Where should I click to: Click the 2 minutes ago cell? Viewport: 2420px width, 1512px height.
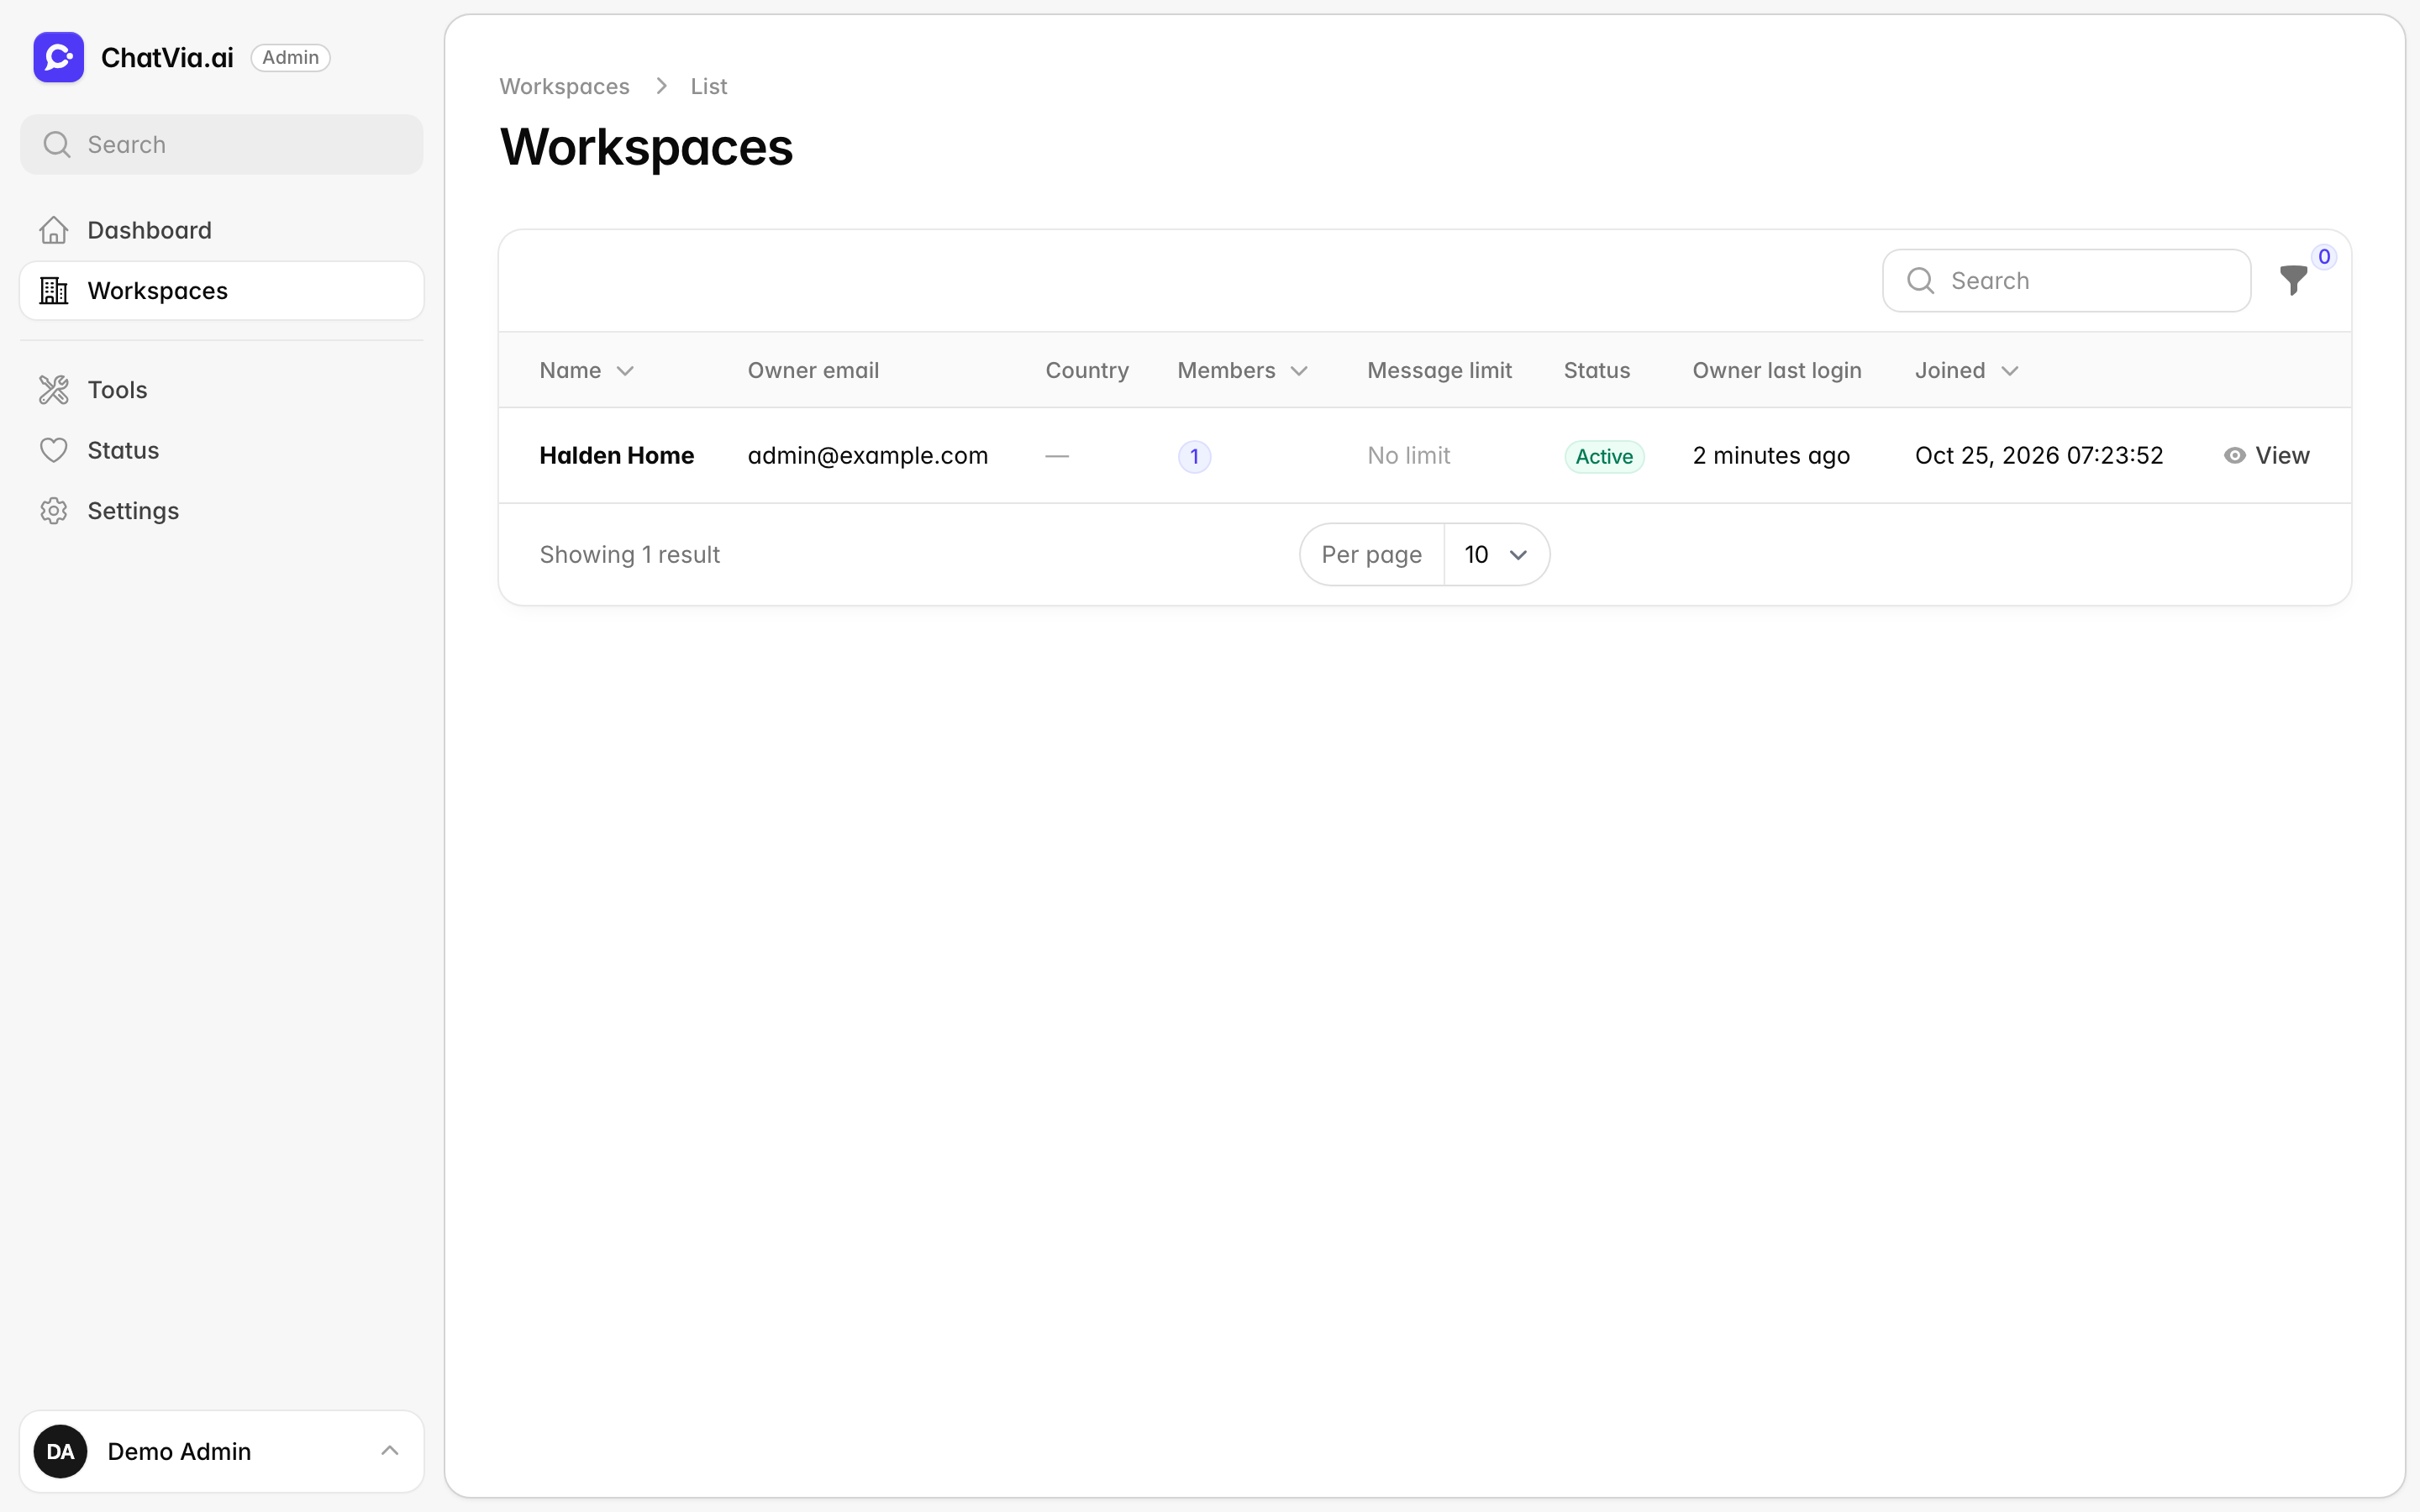[1771, 456]
